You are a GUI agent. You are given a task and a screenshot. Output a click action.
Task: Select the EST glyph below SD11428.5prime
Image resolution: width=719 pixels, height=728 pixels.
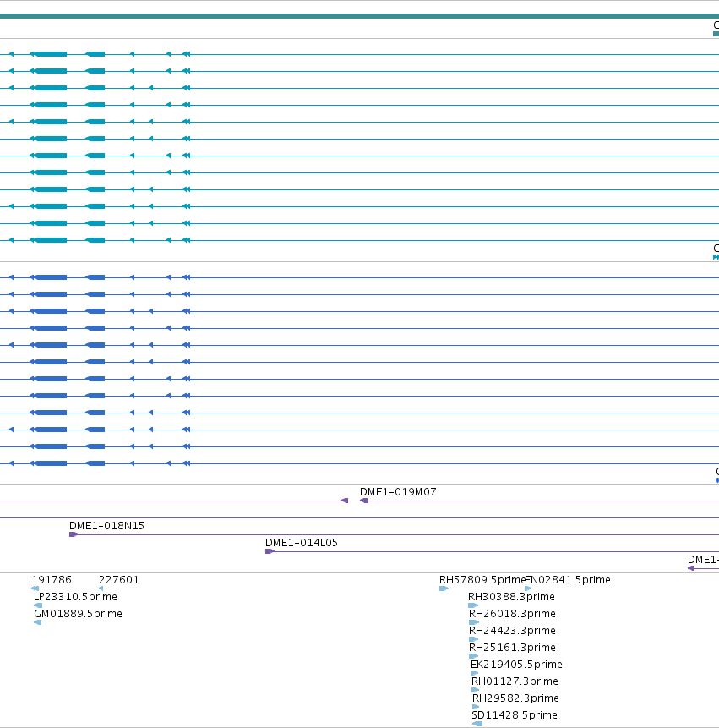point(477,724)
